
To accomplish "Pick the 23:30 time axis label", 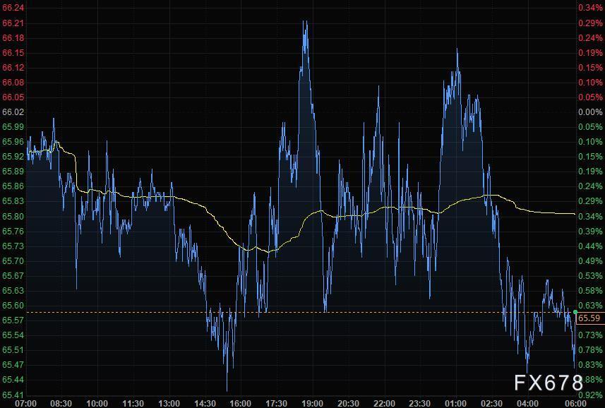I will pos(420,403).
